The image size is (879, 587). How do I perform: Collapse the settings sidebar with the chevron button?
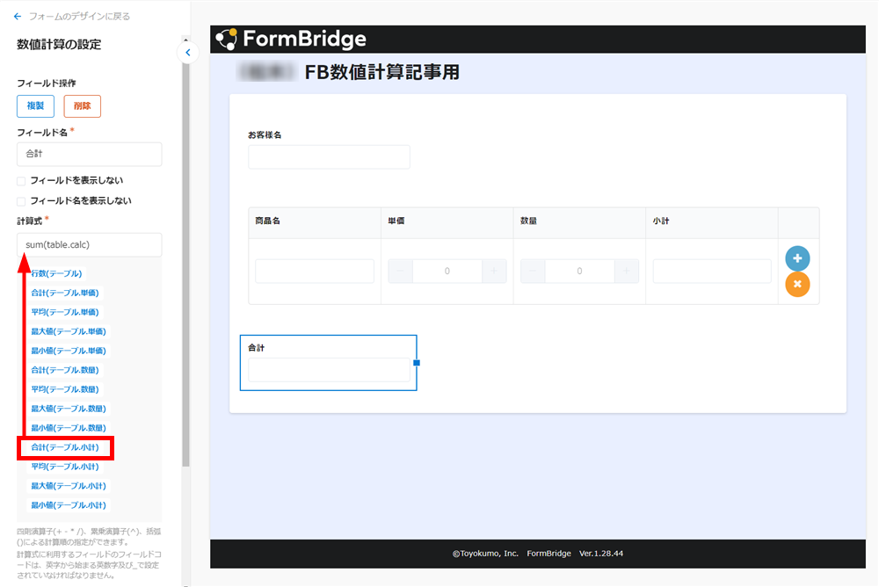click(x=188, y=53)
